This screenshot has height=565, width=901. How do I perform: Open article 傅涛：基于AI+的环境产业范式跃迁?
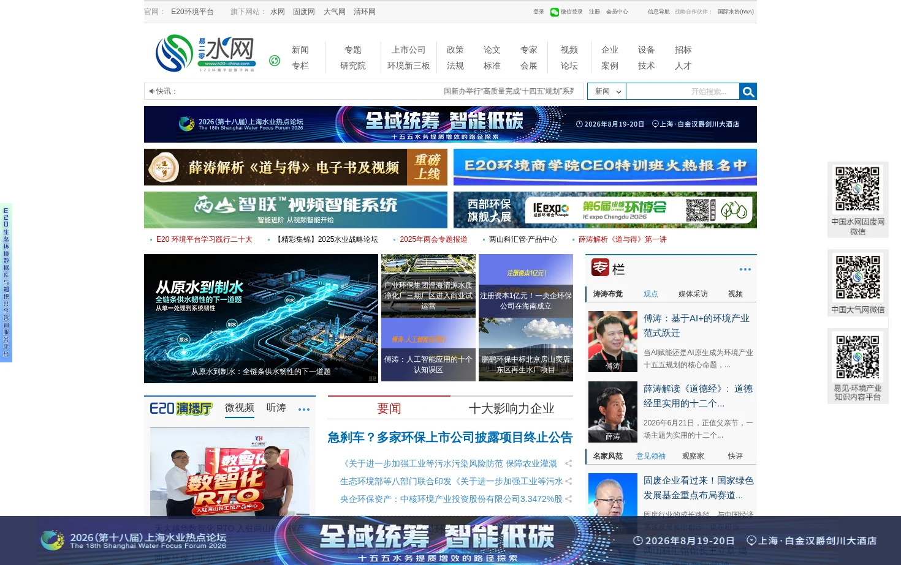coord(696,326)
